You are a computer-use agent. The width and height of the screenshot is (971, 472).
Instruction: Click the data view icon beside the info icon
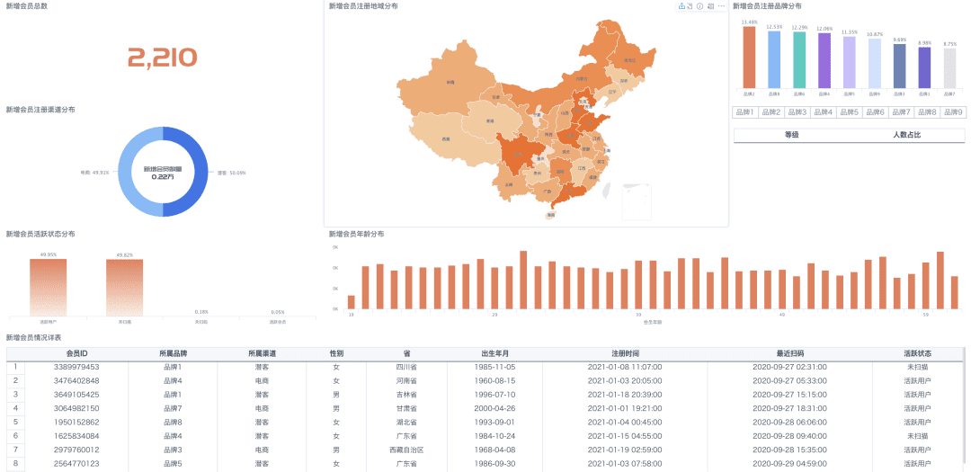pos(711,6)
